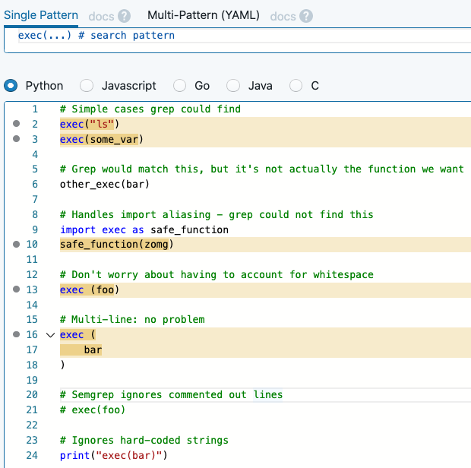Image resolution: width=471 pixels, height=468 pixels.
Task: Click comment '# Simple cases grep could find'
Action: 150,109
